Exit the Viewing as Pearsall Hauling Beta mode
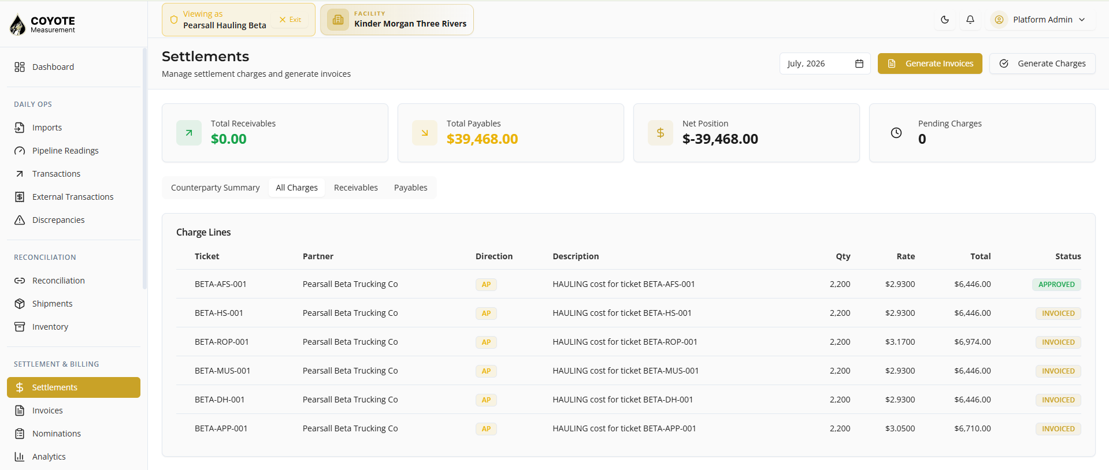The height and width of the screenshot is (470, 1109). click(x=291, y=20)
